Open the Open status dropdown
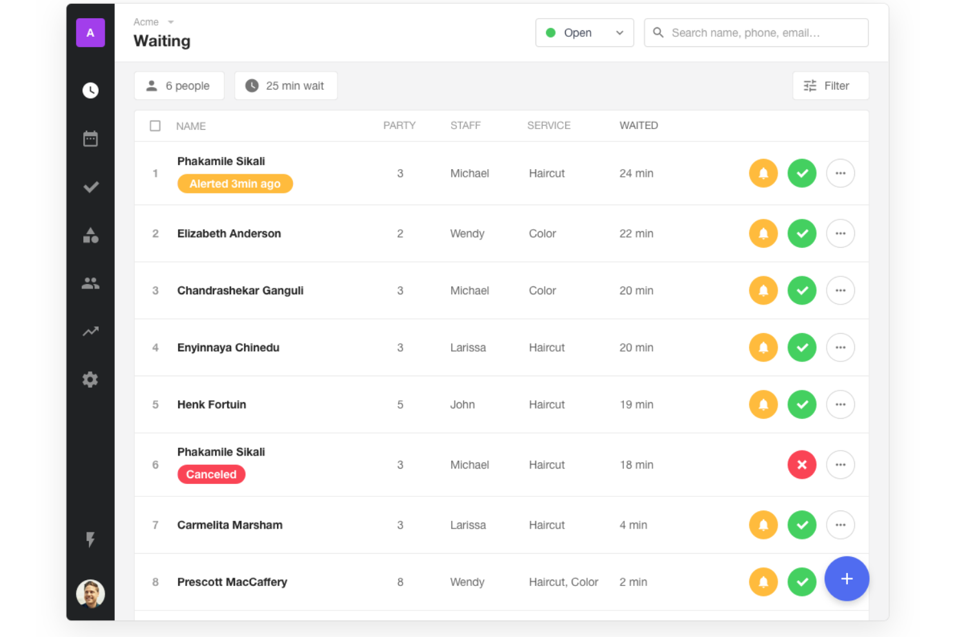 tap(584, 32)
